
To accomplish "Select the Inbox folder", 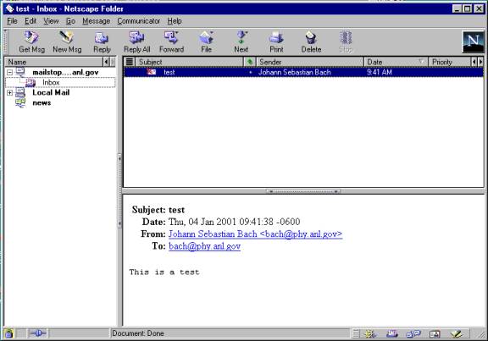I will coord(51,82).
